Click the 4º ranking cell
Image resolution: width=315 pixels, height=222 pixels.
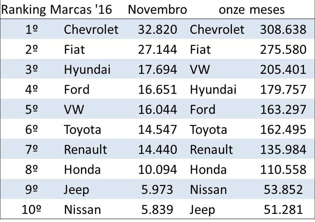click(31, 90)
